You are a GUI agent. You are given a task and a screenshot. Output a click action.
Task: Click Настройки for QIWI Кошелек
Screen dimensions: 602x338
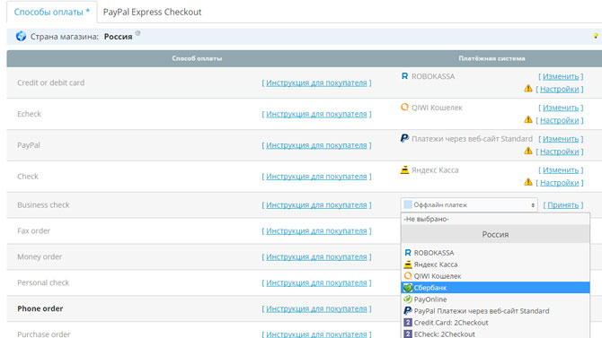pos(560,120)
